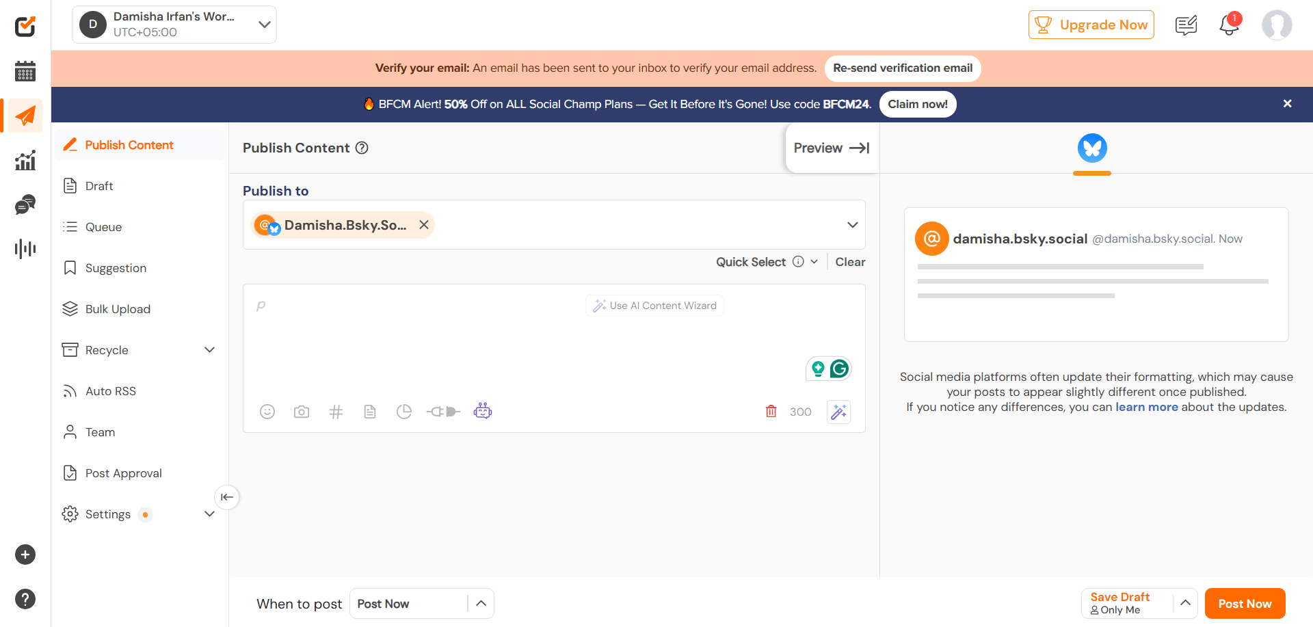Click the plus add button in rail
This screenshot has width=1313, height=627.
click(25, 555)
